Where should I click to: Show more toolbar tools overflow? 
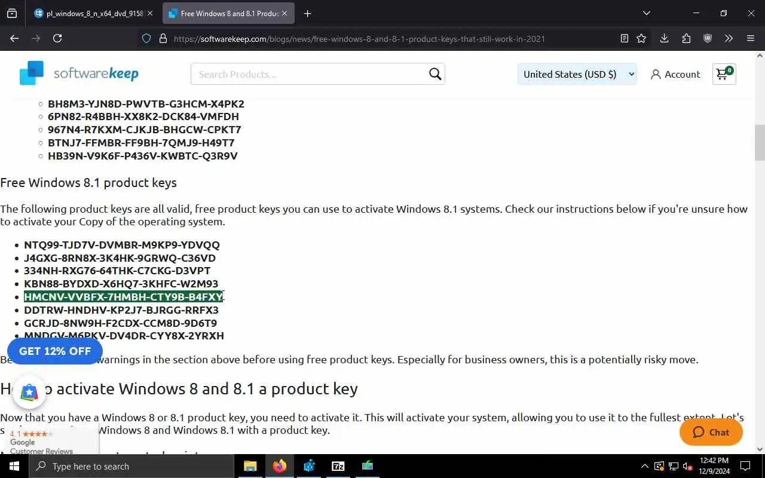[729, 38]
